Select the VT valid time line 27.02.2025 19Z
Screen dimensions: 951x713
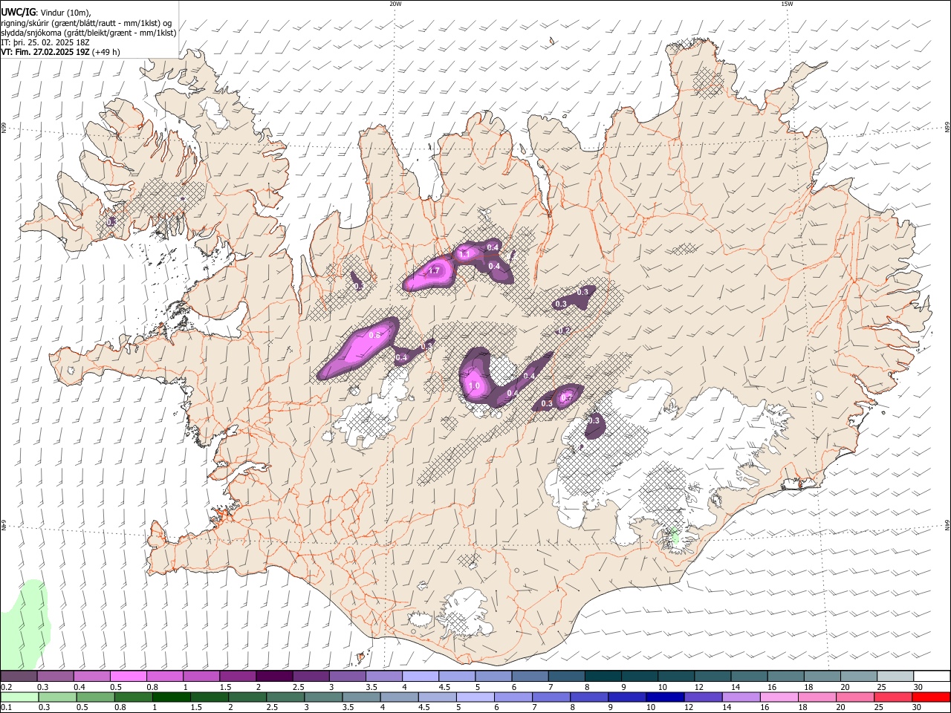coord(60,52)
